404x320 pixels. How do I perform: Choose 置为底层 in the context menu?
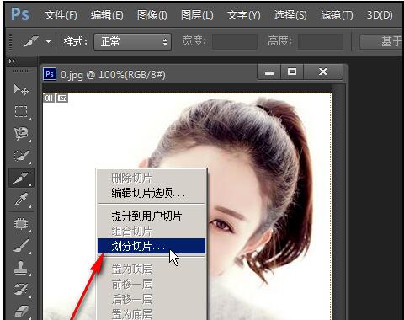coord(151,314)
